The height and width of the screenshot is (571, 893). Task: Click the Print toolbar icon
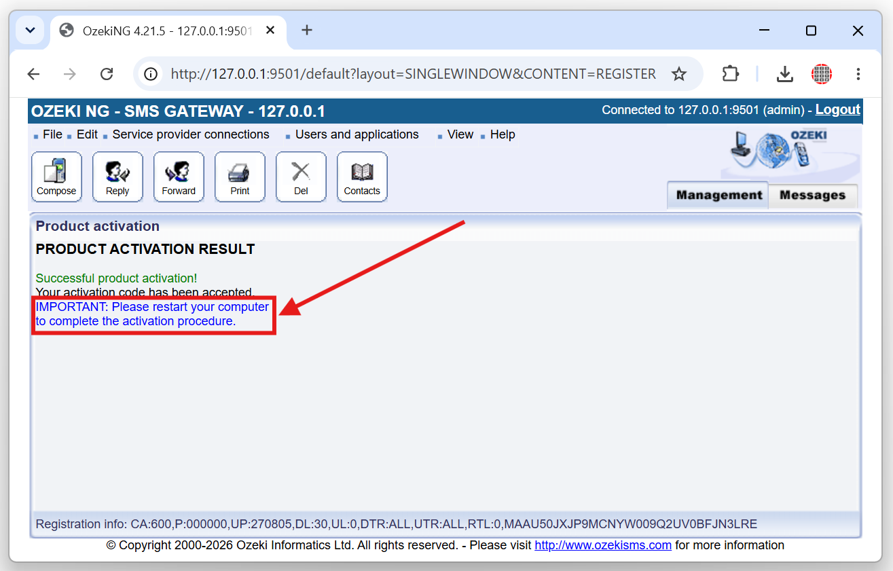coord(240,177)
